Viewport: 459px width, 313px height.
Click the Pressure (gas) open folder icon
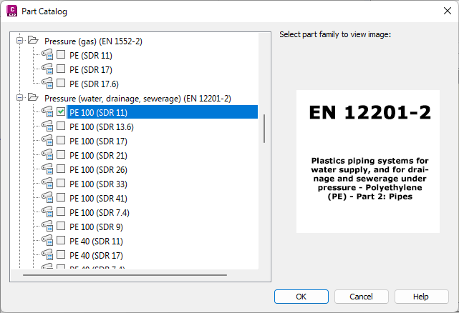33,40
